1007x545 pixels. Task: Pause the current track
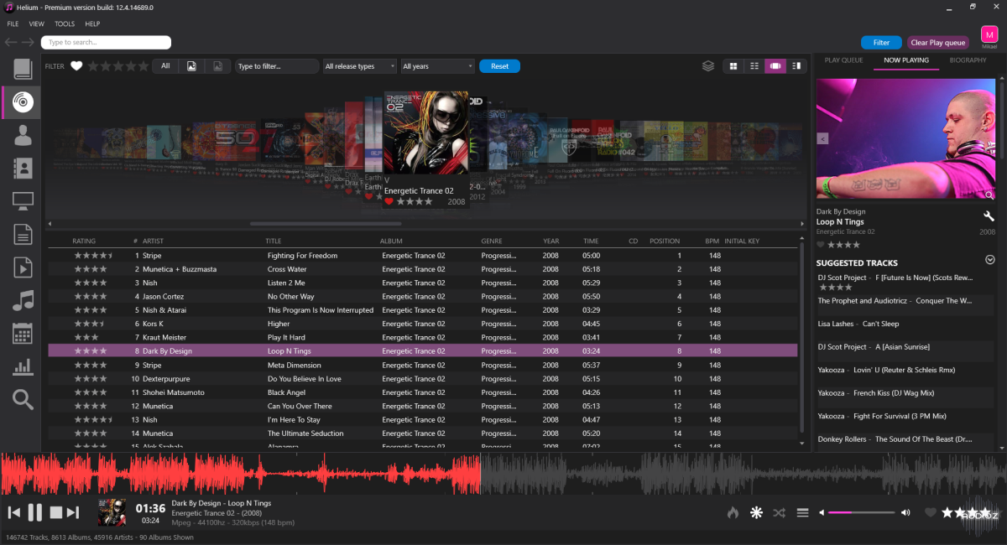point(34,512)
